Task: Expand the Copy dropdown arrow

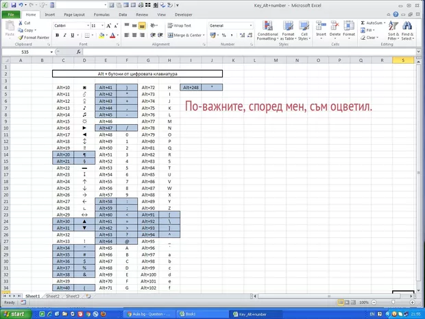Action: pos(35,30)
